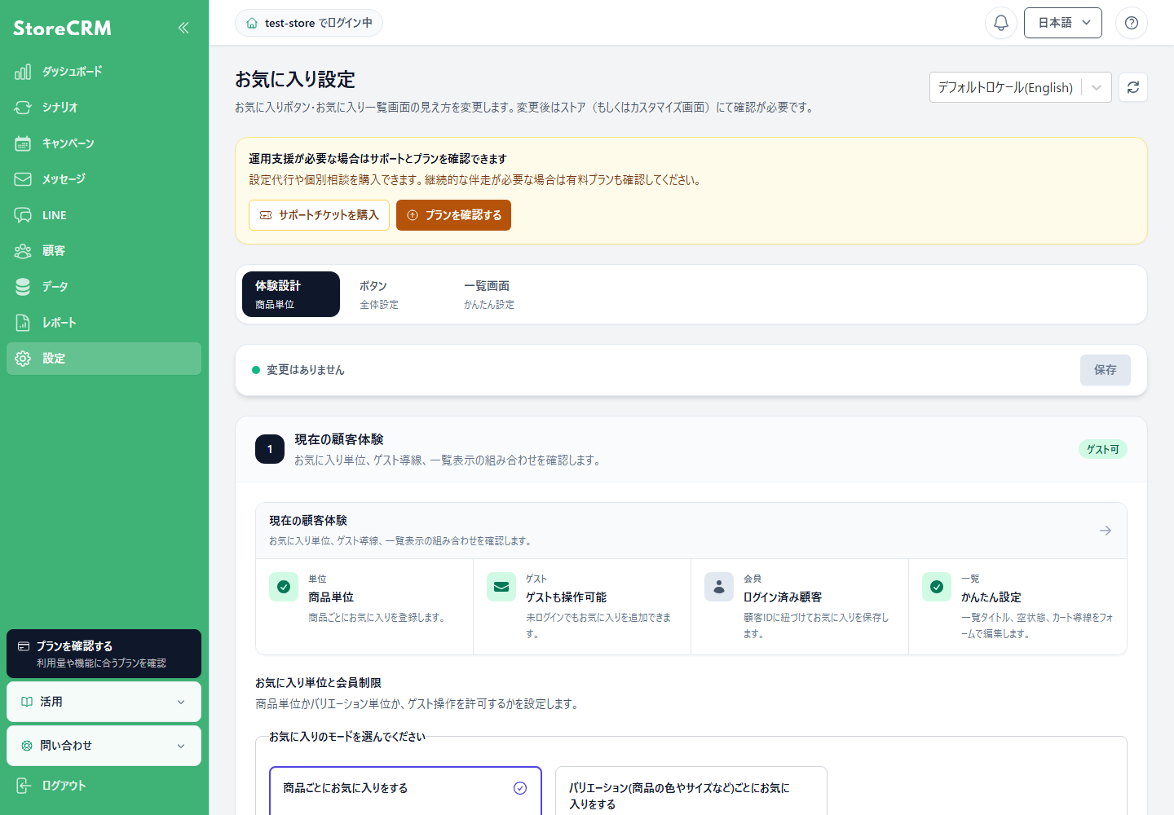Select the 商品ごとにお気に入りをする option
Screen dimensions: 1174x815
coord(405,791)
